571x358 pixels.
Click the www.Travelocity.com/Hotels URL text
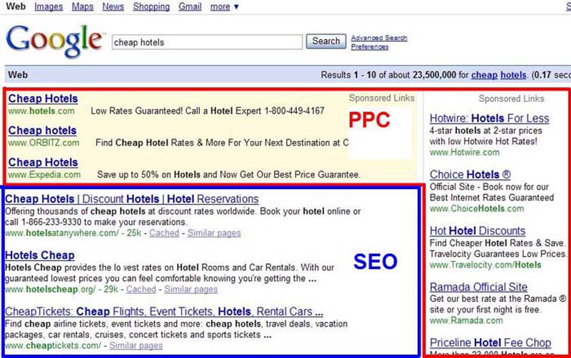pos(485,265)
